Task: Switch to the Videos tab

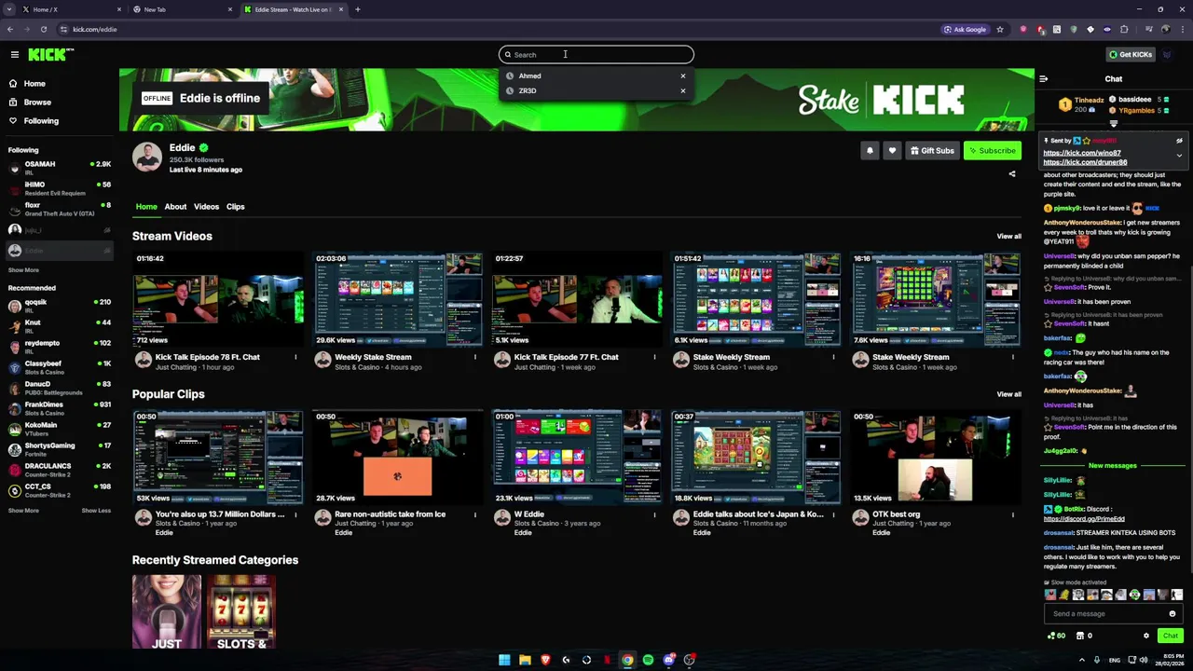Action: pyautogui.click(x=206, y=207)
